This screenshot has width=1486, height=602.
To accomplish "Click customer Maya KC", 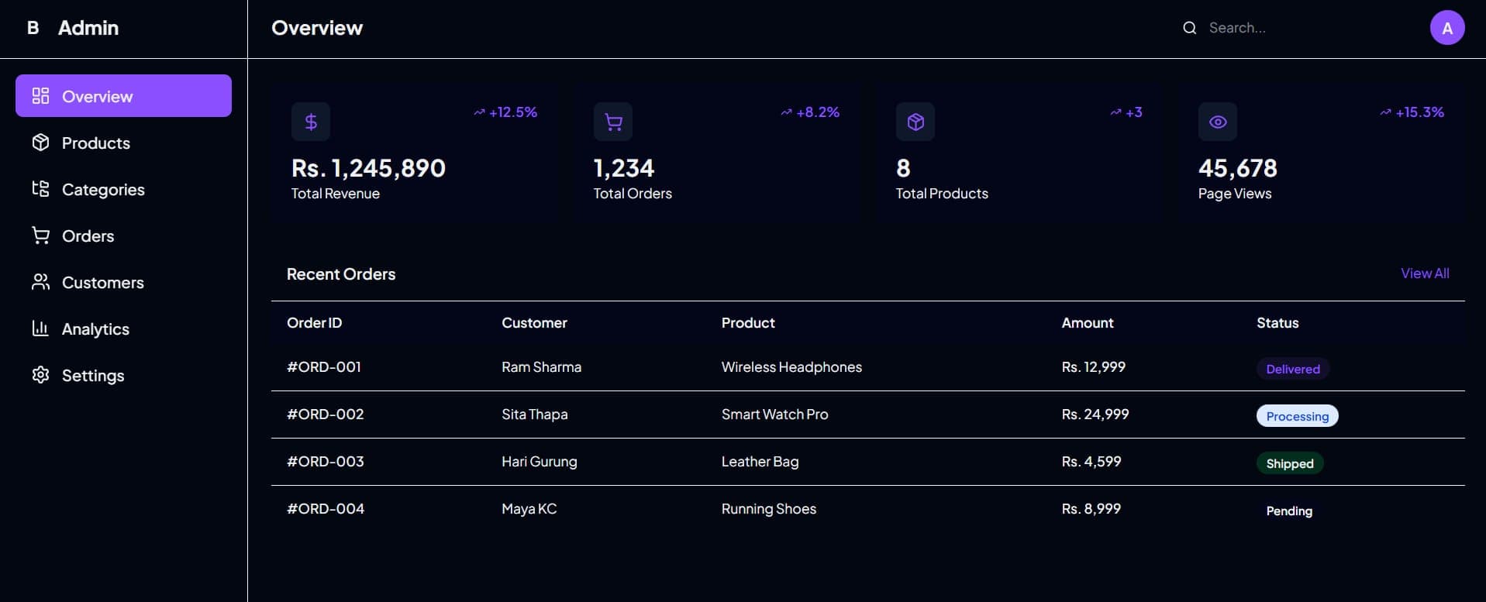I will [529, 509].
